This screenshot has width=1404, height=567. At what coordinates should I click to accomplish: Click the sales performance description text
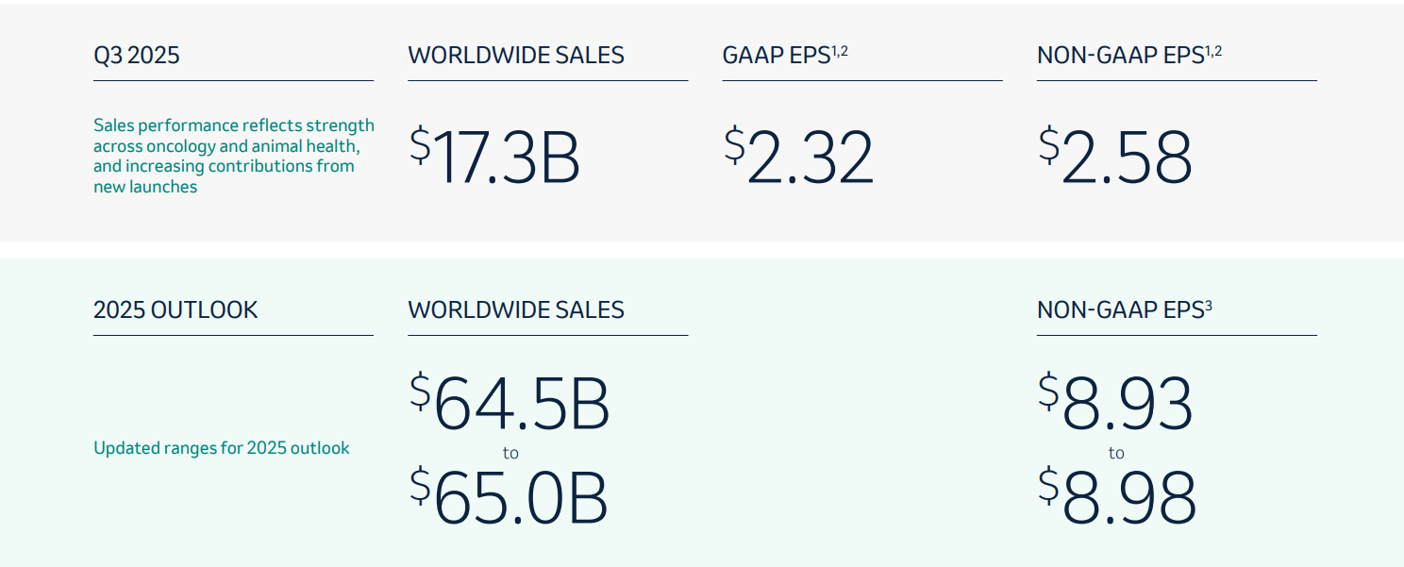(233, 156)
